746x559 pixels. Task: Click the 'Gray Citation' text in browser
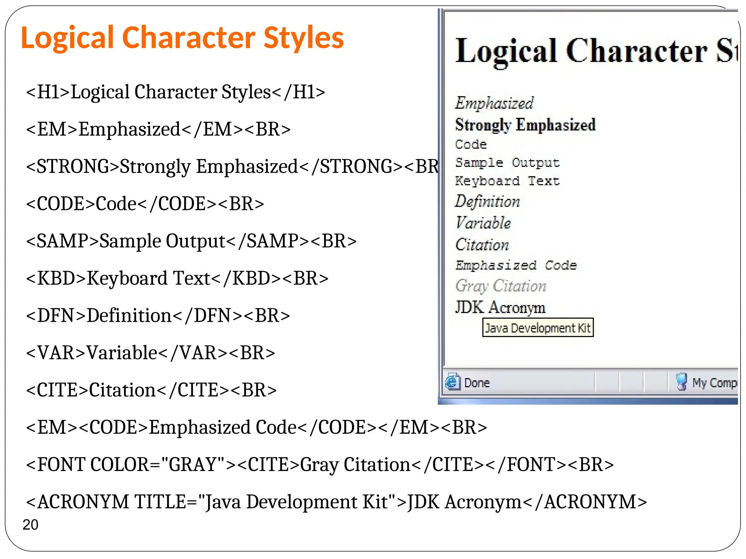501,286
